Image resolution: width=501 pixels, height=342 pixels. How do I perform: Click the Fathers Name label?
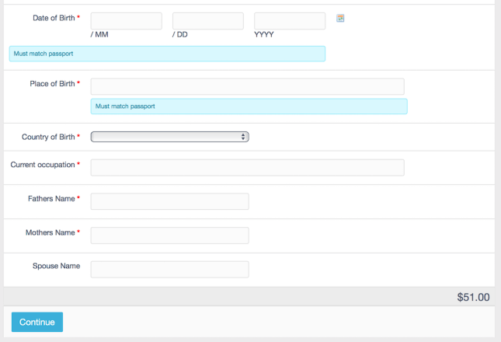[51, 199]
